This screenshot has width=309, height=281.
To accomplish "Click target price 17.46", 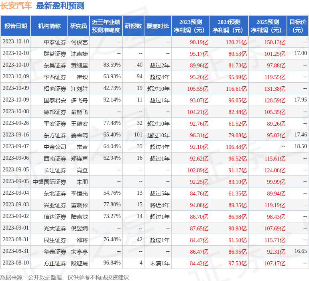I will pyautogui.click(x=301, y=135).
